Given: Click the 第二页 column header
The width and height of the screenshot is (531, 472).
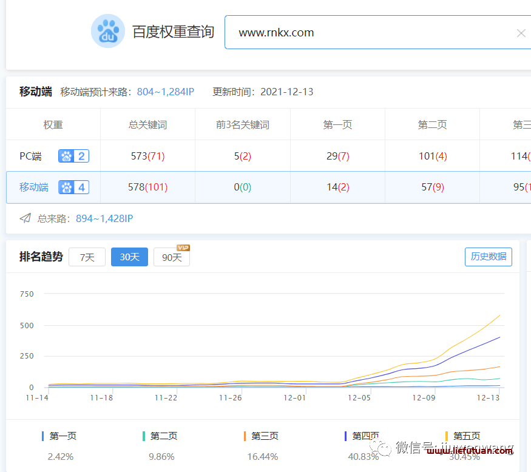Looking at the screenshot, I should click(x=433, y=125).
